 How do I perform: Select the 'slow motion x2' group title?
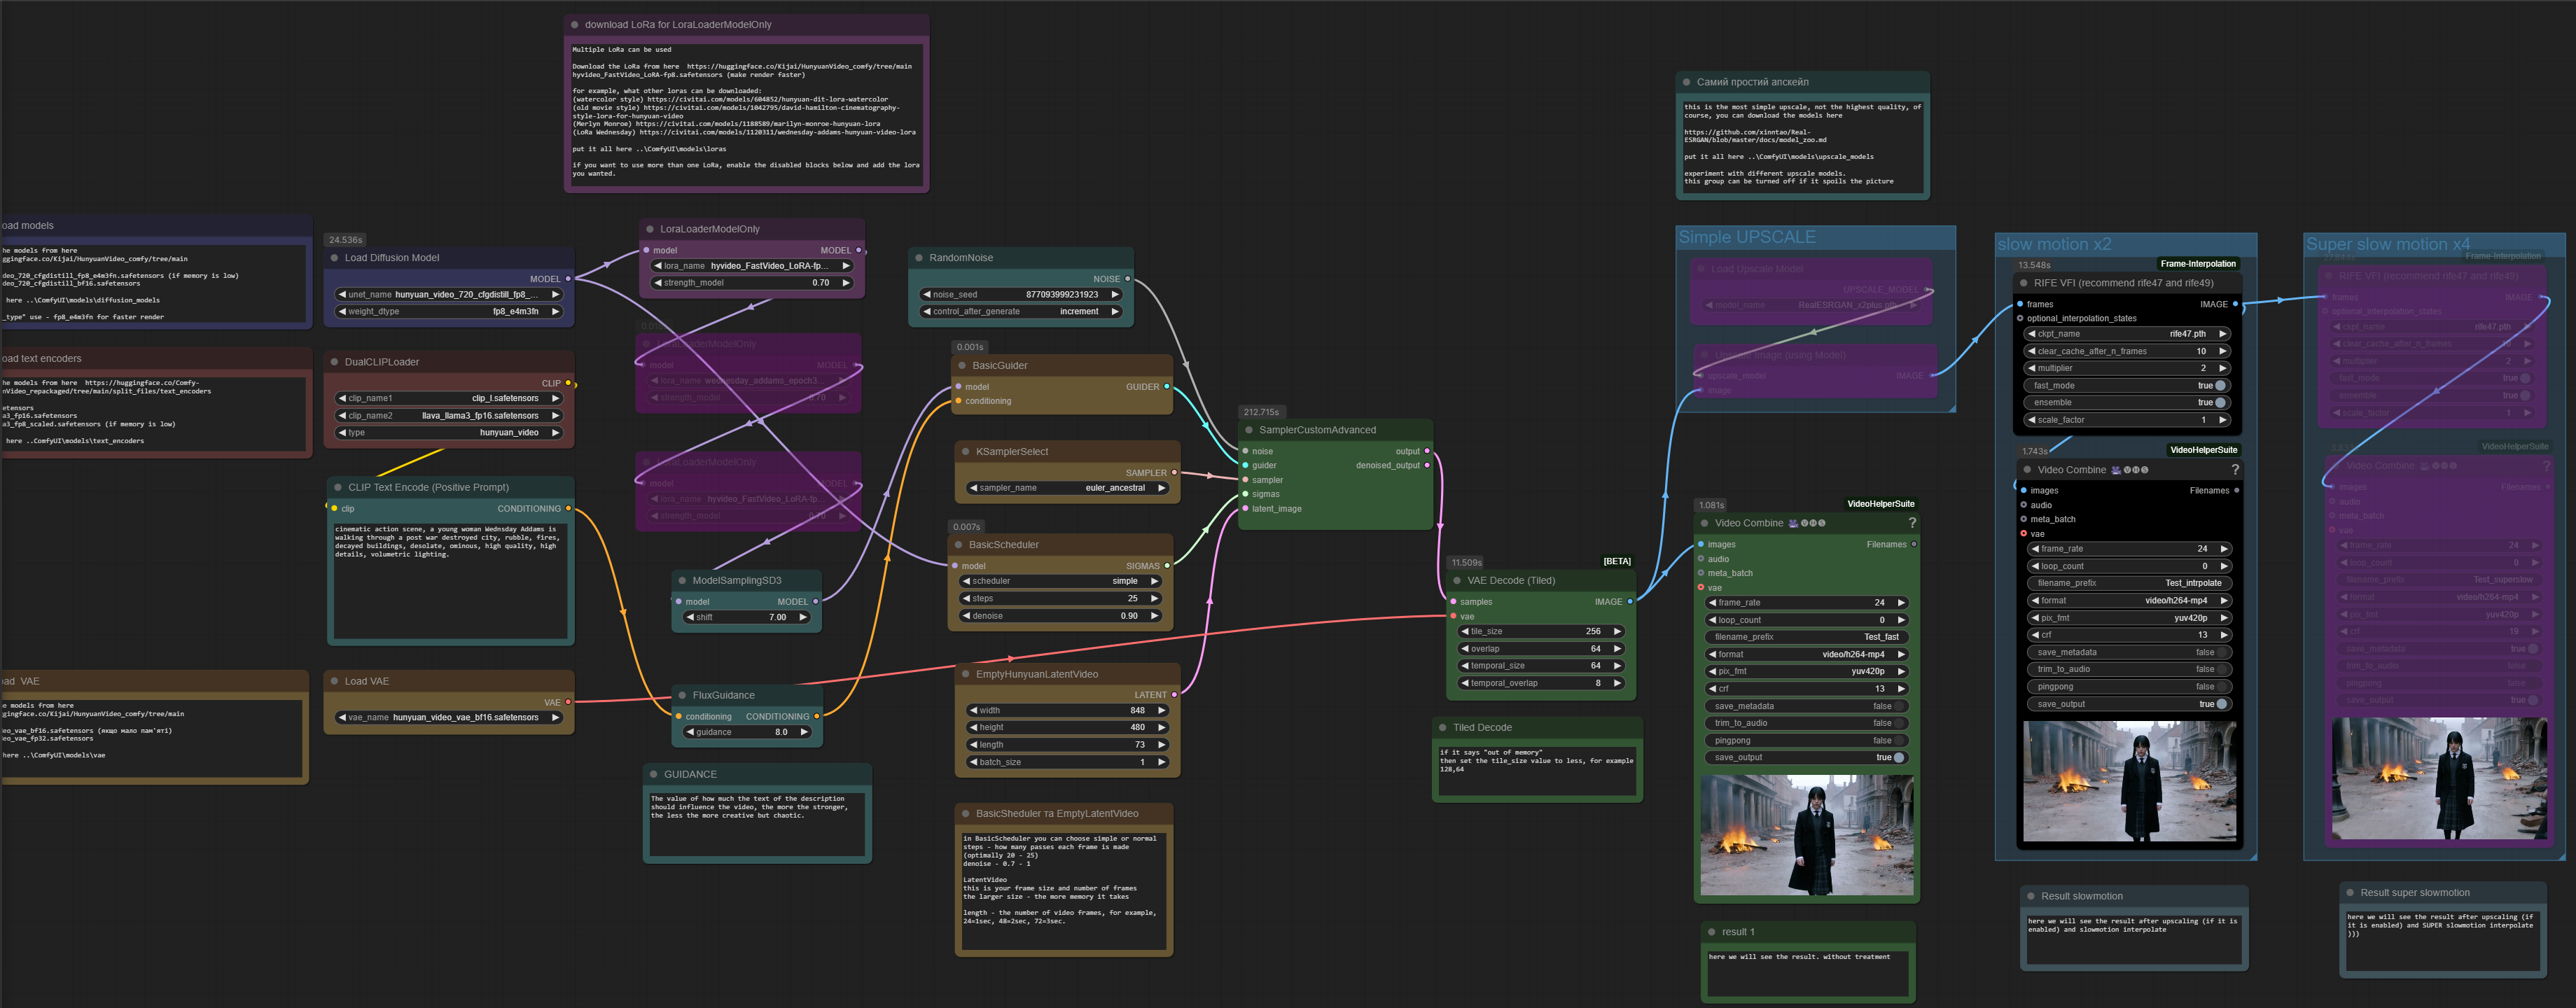coord(2054,244)
